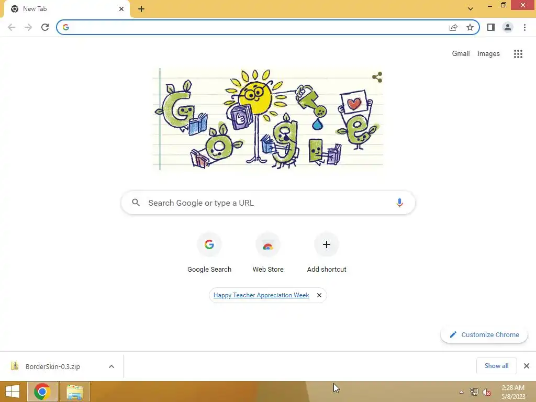Dismiss the Teacher Appreciation Week chip

coord(319,295)
